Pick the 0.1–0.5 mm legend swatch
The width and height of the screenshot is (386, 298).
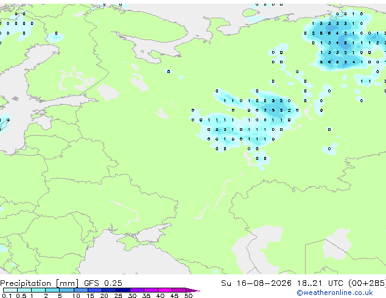(10, 290)
